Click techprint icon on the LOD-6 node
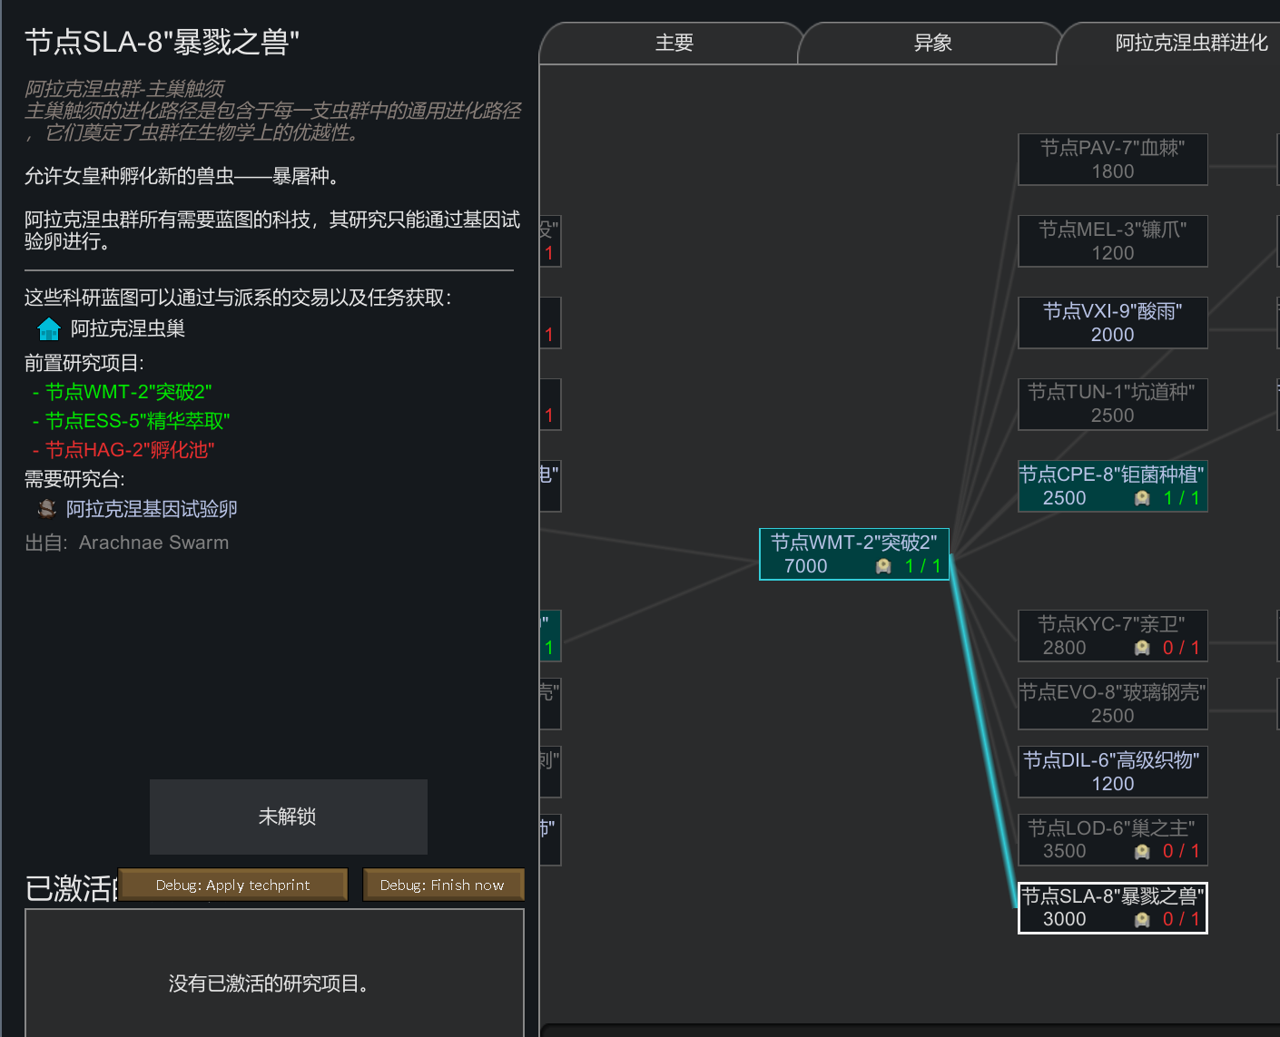1280x1037 pixels. click(1142, 851)
